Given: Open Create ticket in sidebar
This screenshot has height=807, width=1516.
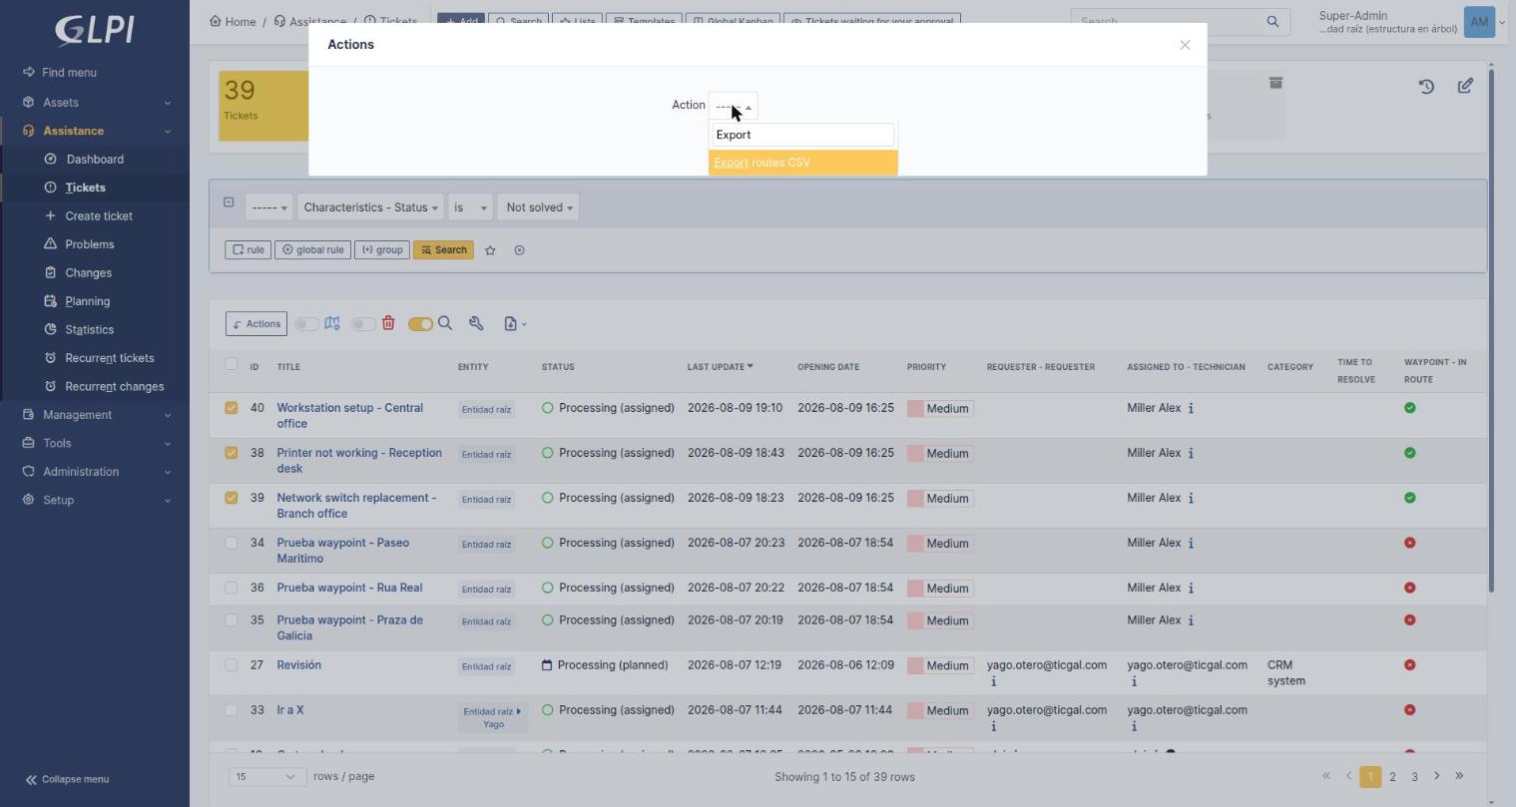Looking at the screenshot, I should pos(98,216).
